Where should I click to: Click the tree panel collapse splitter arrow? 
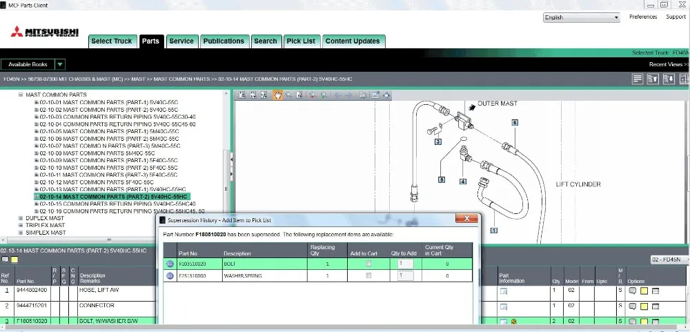(232, 159)
